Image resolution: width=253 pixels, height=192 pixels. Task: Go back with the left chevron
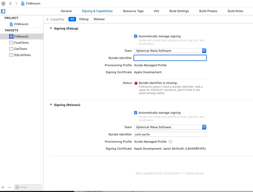10,3
